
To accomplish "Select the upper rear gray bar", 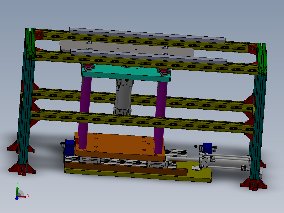I will 147,35.
